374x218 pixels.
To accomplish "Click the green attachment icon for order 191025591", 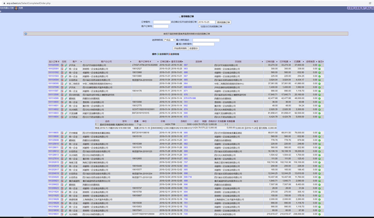I will 65,69.
